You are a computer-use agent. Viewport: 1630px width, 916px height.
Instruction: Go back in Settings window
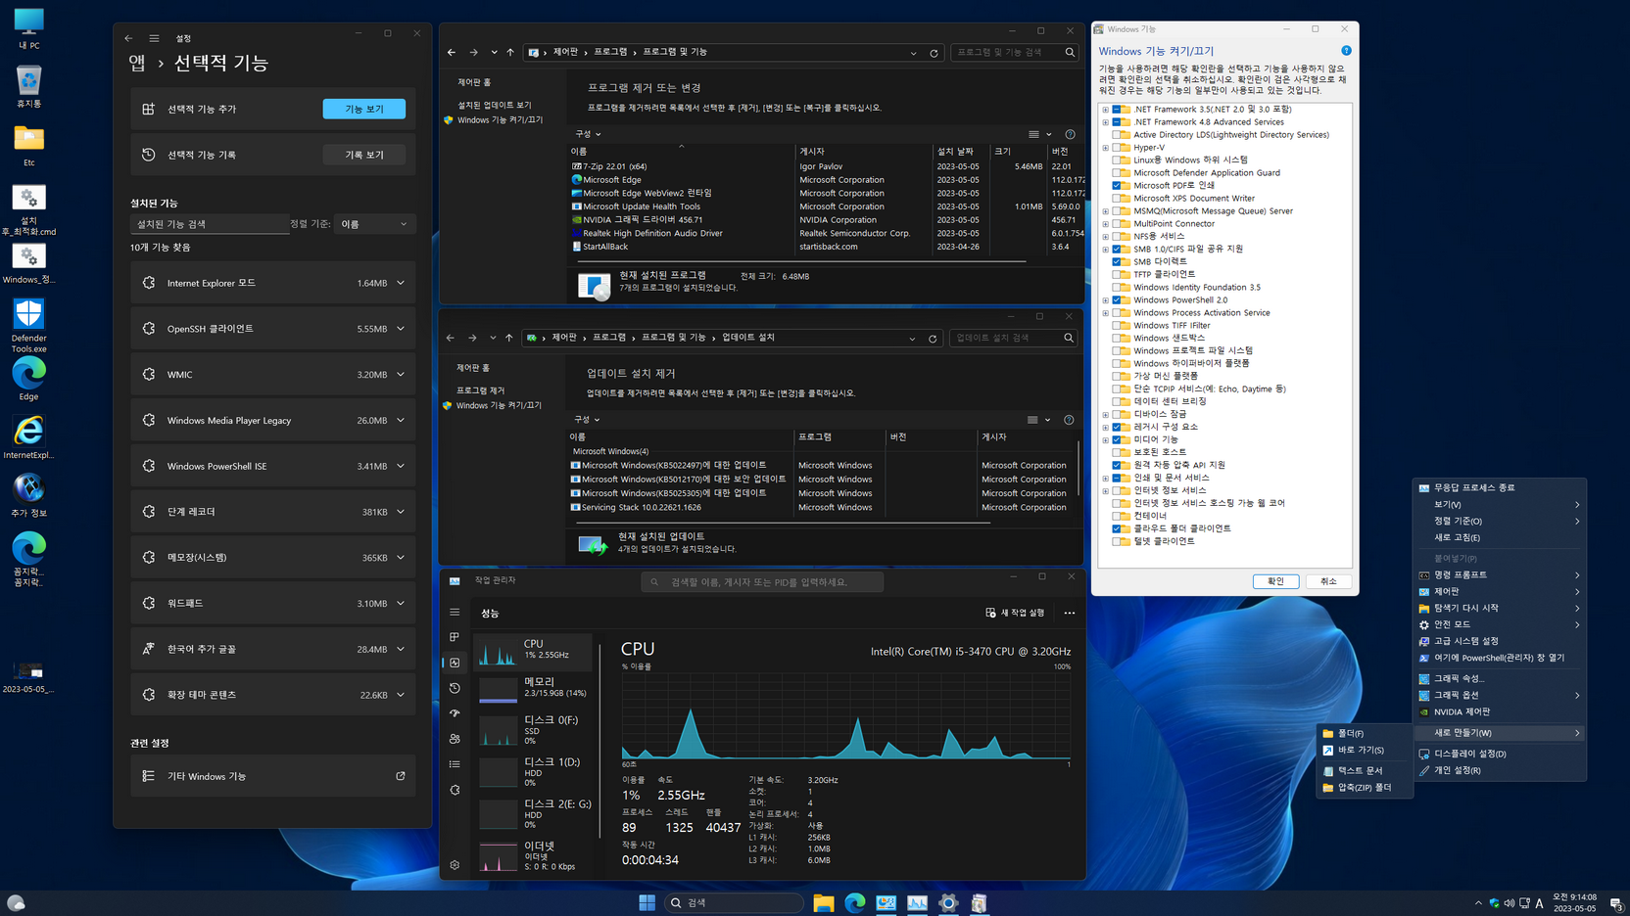point(128,38)
